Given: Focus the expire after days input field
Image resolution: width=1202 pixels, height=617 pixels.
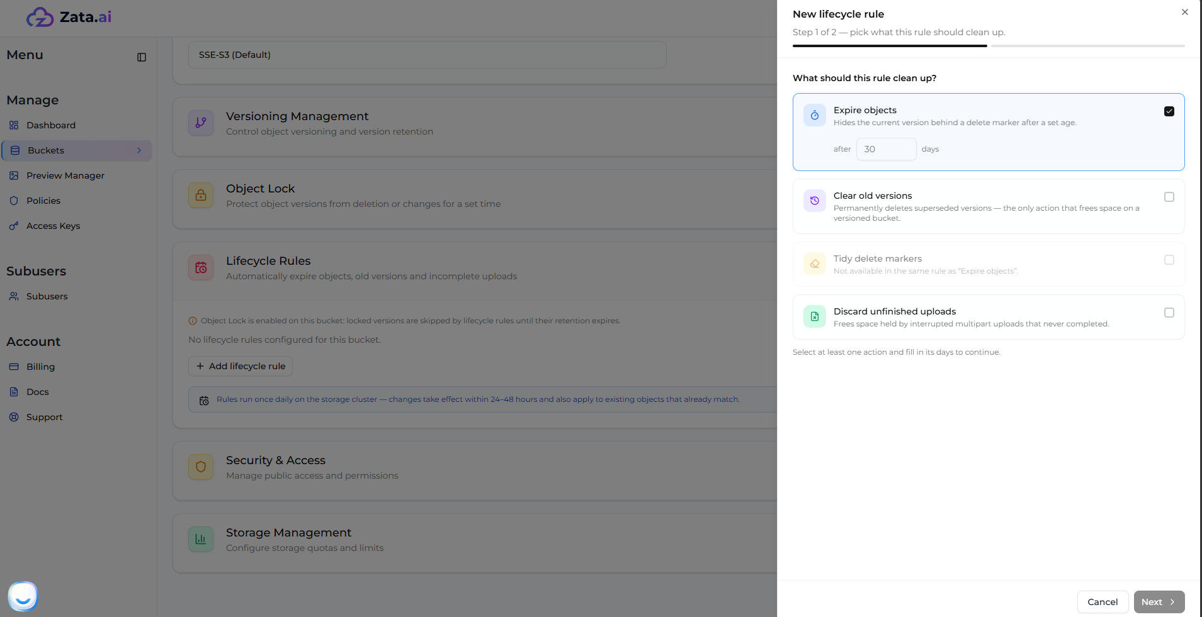Looking at the screenshot, I should pos(886,149).
